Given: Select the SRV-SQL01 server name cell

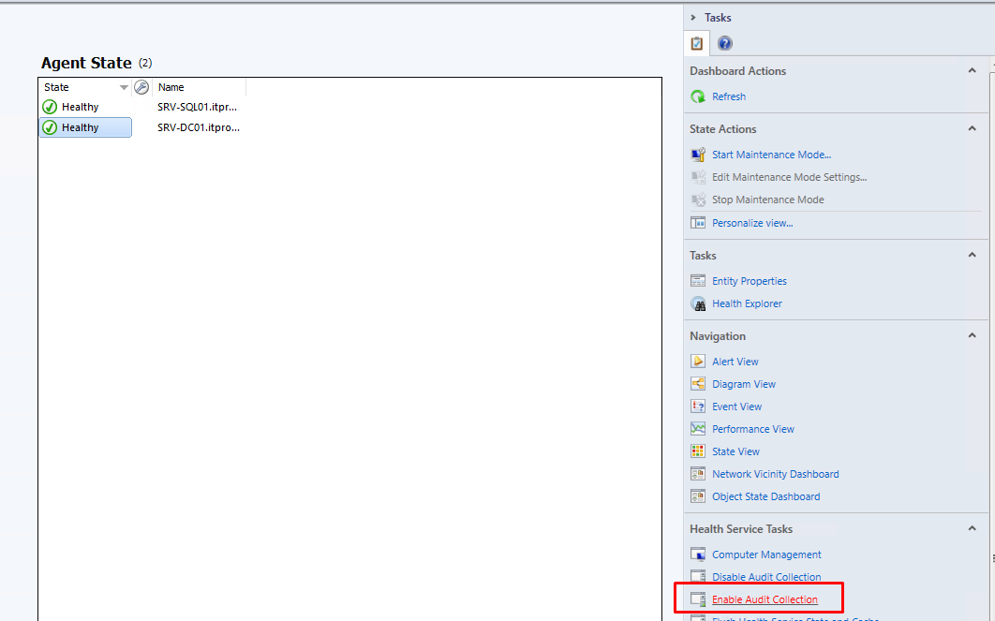Looking at the screenshot, I should [x=198, y=107].
